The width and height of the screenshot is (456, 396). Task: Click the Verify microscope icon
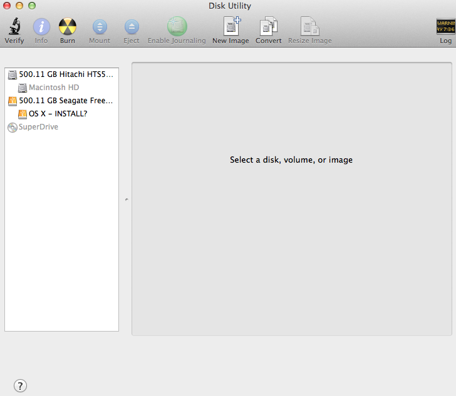(x=14, y=26)
